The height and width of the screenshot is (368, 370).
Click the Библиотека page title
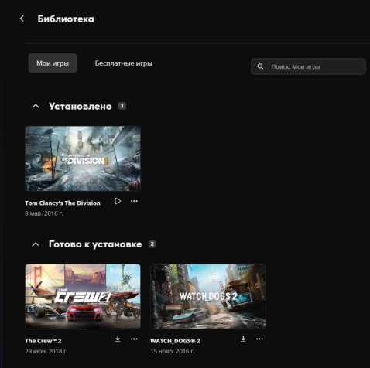(66, 19)
